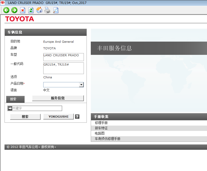The height and width of the screenshot is (171, 207).
Task: Click the brand value TOYOTA
Action: 50,48
